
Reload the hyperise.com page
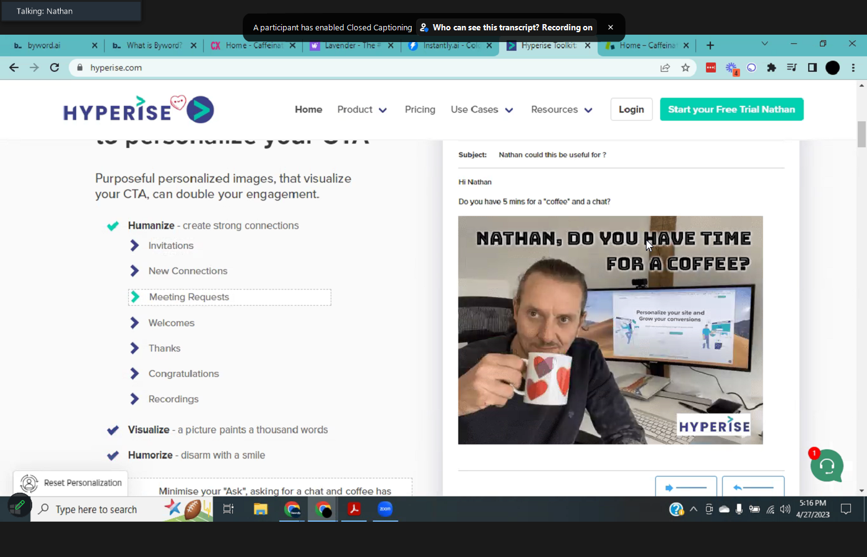[54, 67]
